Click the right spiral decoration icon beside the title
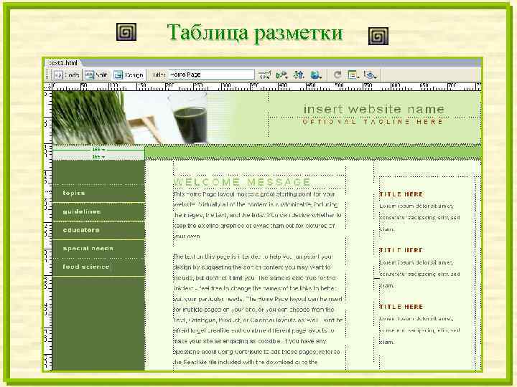Image resolution: width=517 pixels, height=387 pixels. click(378, 37)
